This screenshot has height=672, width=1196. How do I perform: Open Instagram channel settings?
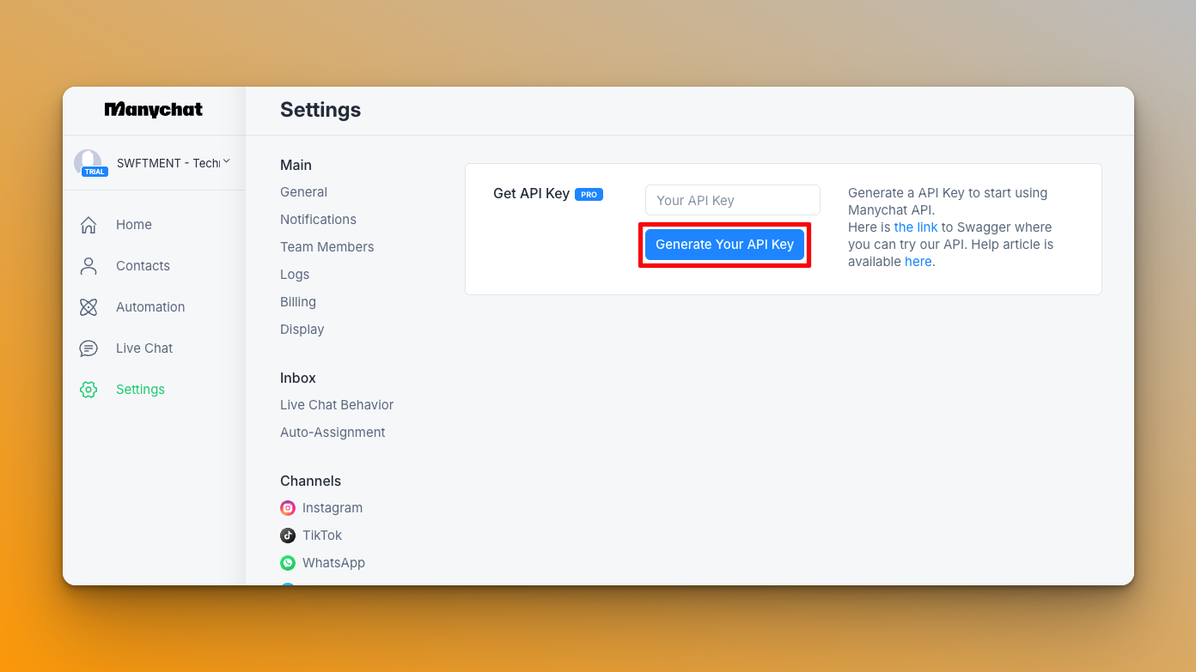click(333, 508)
